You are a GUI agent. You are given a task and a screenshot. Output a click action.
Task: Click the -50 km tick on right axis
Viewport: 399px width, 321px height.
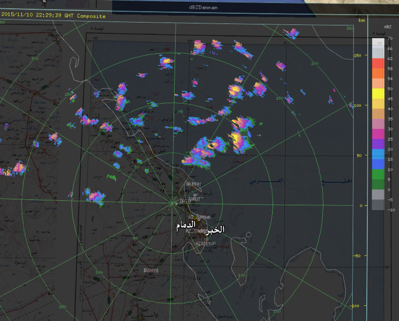click(358, 256)
